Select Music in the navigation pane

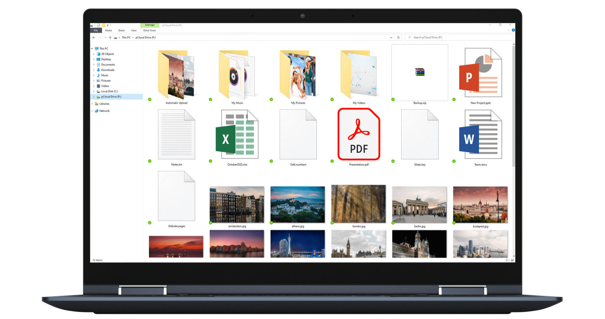[x=105, y=75]
